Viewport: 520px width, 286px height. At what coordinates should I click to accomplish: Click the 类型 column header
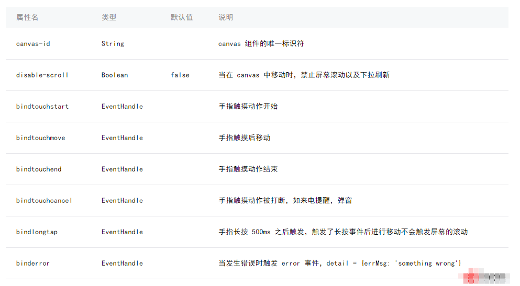click(109, 18)
